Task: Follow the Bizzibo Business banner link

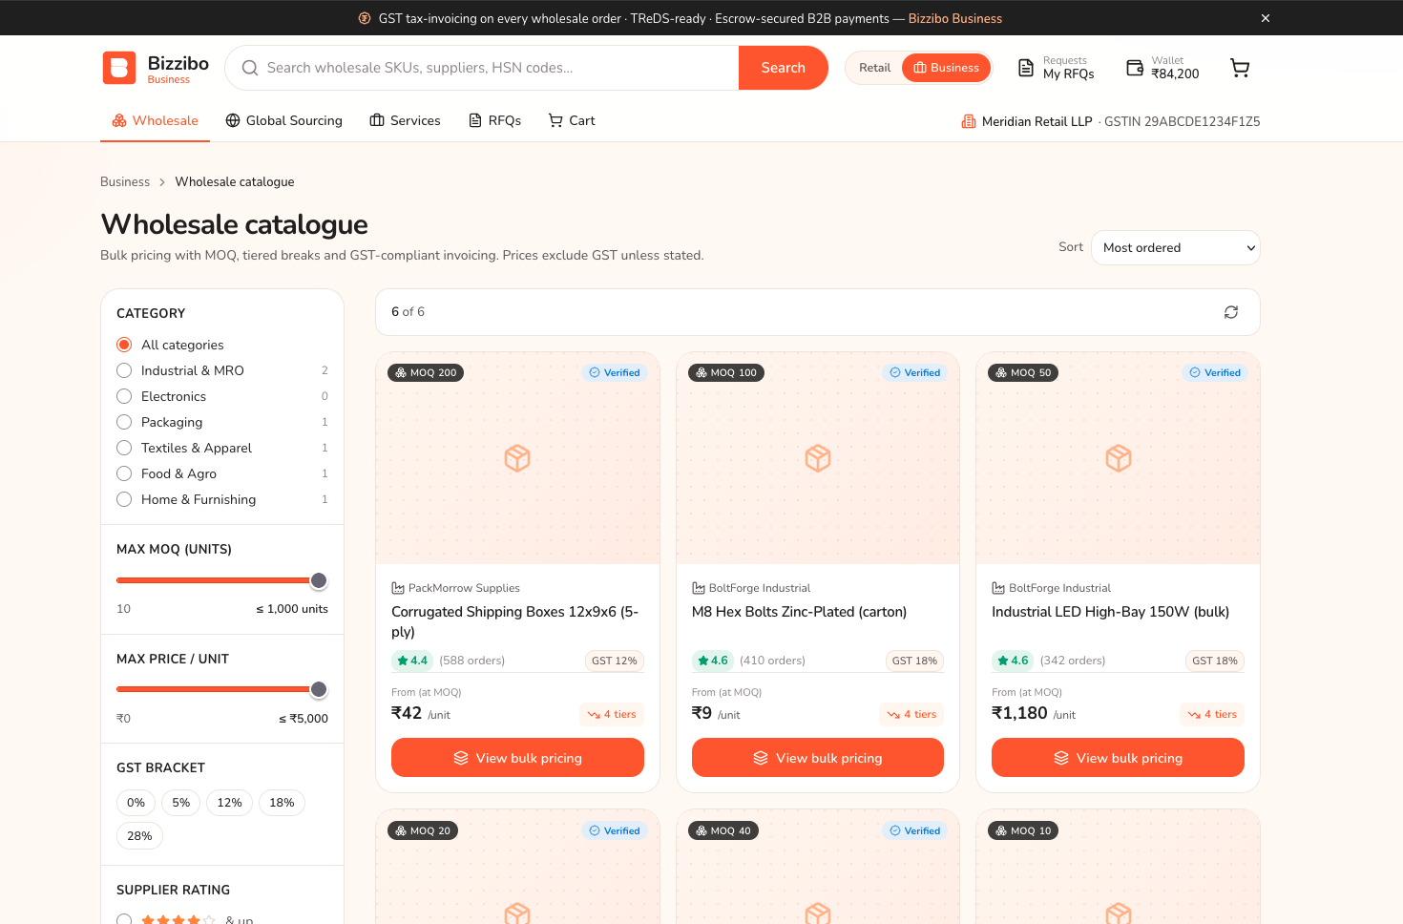Action: click(955, 18)
